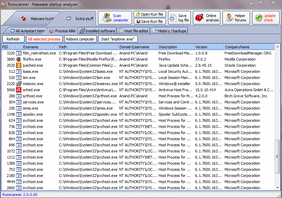The height and width of the screenshot is (198, 282).
Task: Click the "Avira Operations GmbH & C..." cell
Action: [249, 90]
